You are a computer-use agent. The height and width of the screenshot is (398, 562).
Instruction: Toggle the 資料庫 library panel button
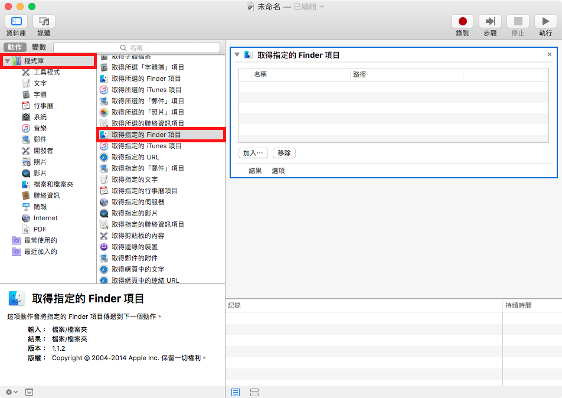point(16,21)
